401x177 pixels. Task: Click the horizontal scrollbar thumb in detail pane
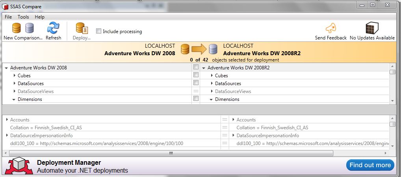171,153
